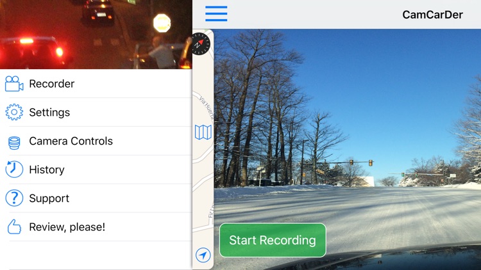Go to History in the menu
This screenshot has width=481, height=270.
point(96,170)
